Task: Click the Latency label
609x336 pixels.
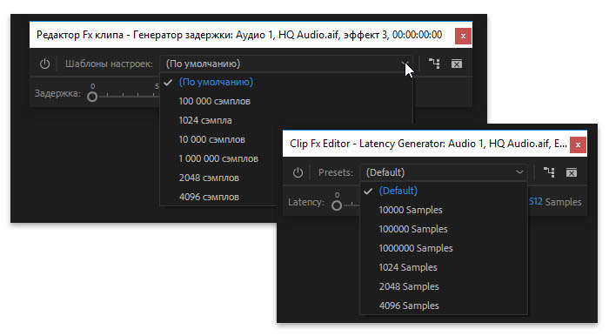Action: pos(306,202)
